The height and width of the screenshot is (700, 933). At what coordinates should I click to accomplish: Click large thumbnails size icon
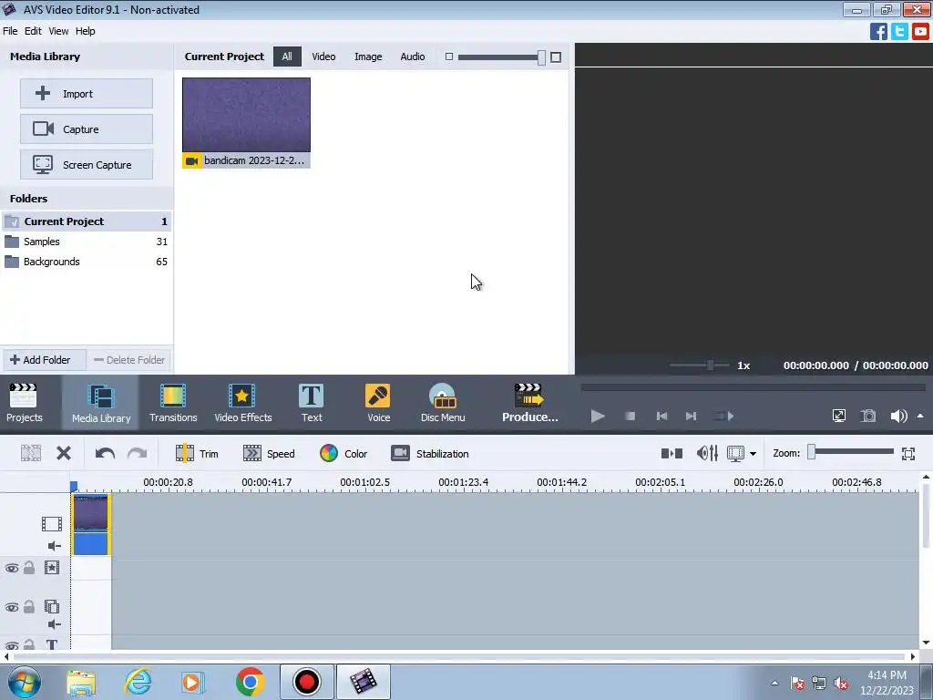pos(556,57)
